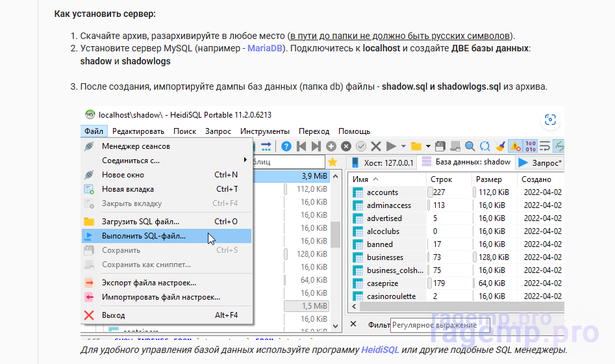
Task: Click the floppy disk save icon
Action: [440, 146]
